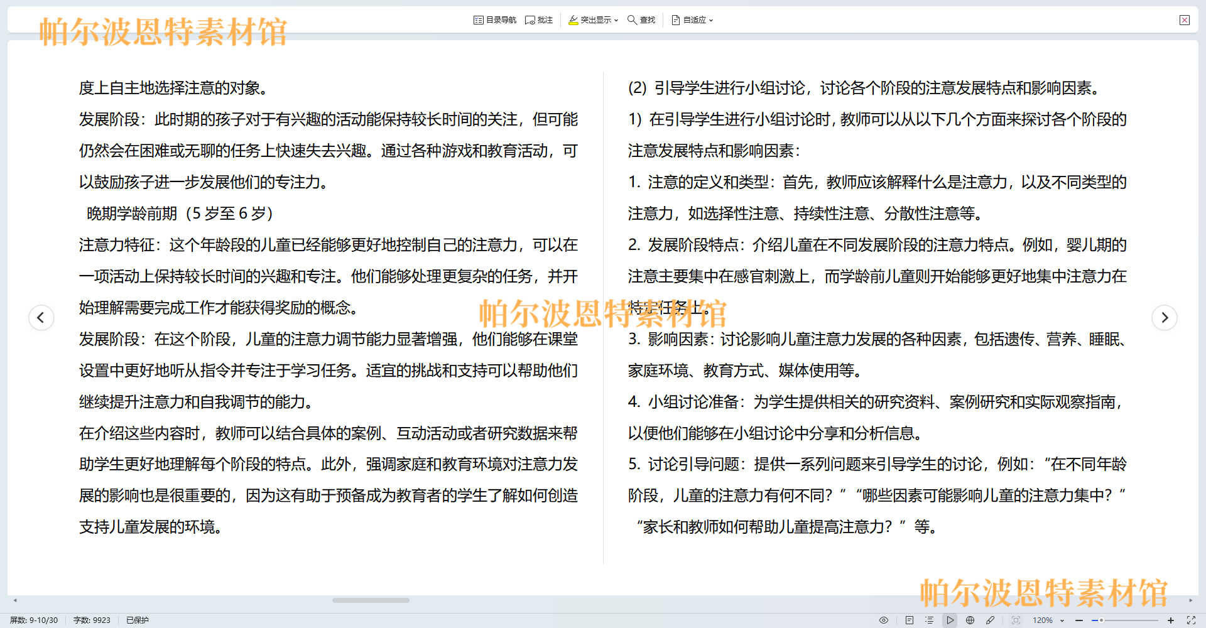Enter full screen with the expand icon
This screenshot has width=1206, height=628.
pos(1191,620)
